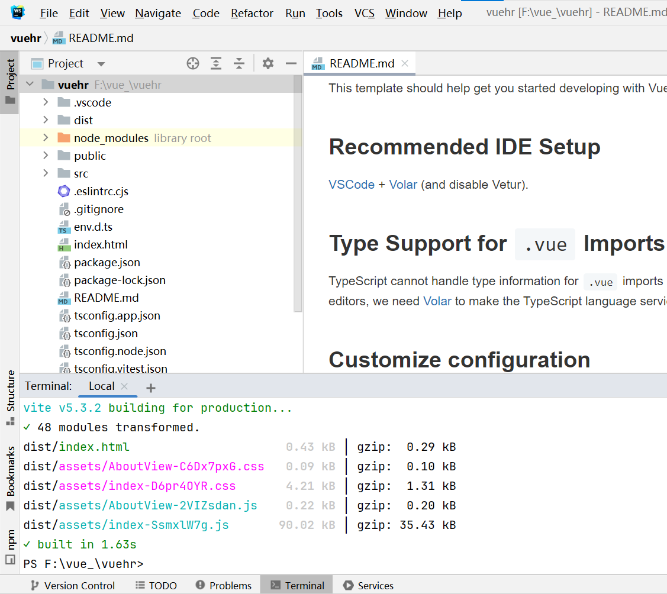Expand the dist folder
667x594 pixels.
tap(46, 120)
